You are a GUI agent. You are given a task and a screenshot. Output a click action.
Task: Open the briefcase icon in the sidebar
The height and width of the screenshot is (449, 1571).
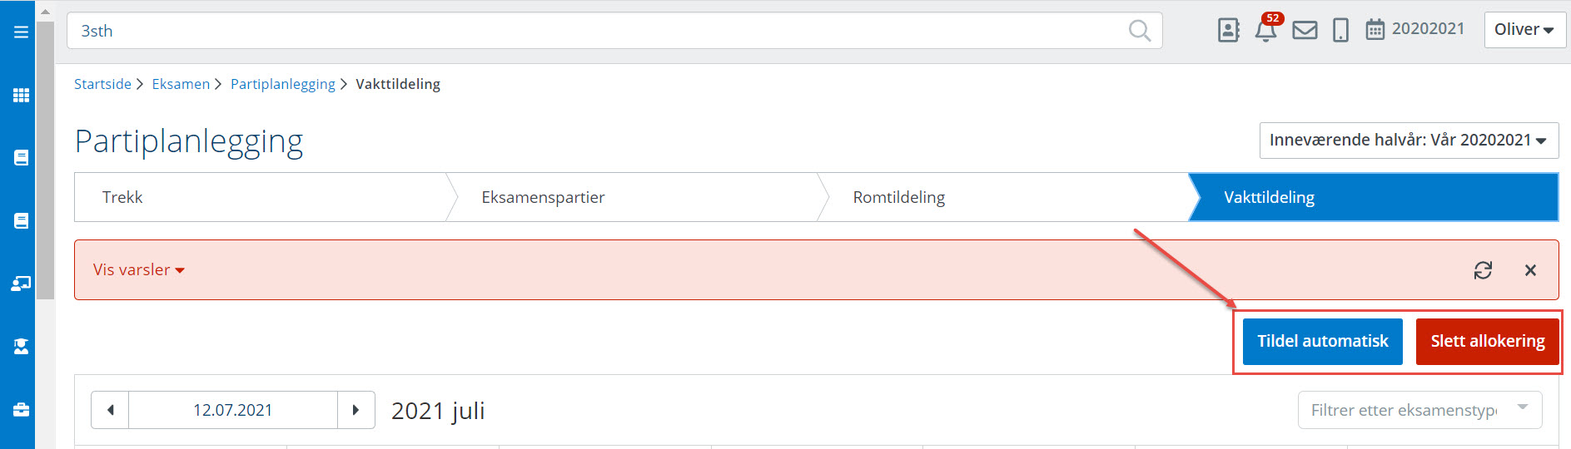[21, 409]
